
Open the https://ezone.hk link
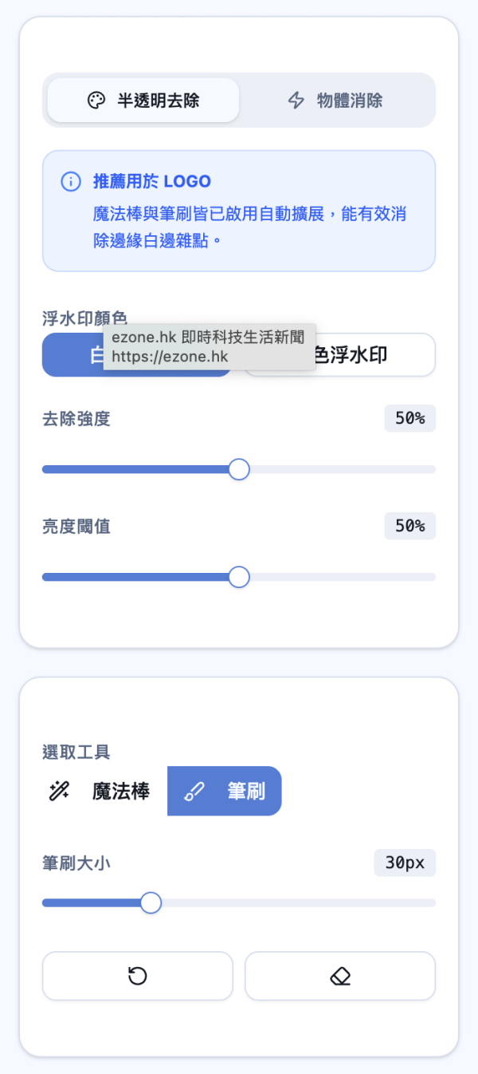click(x=170, y=357)
